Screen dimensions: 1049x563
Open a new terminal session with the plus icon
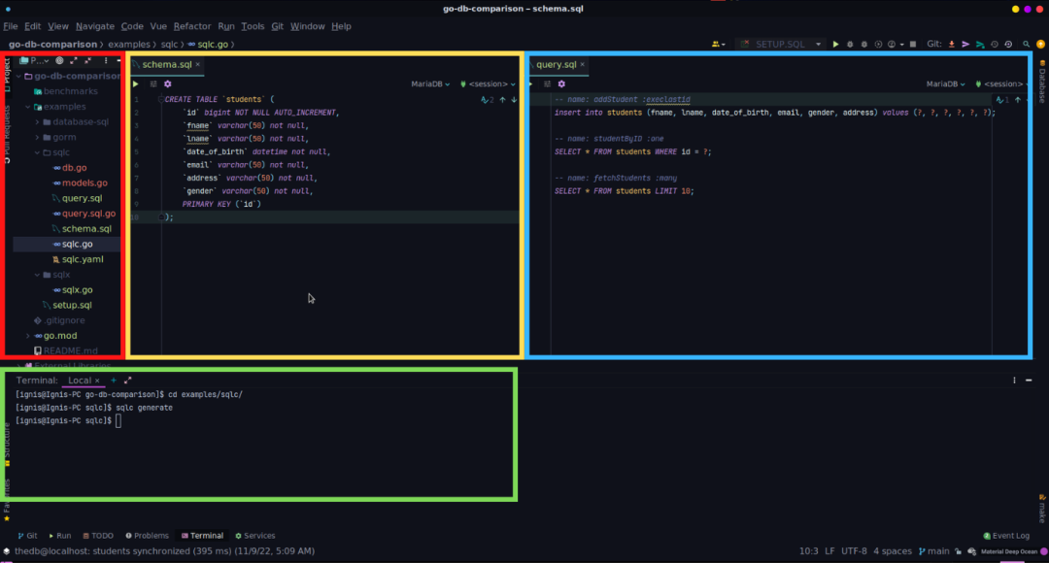pos(113,381)
